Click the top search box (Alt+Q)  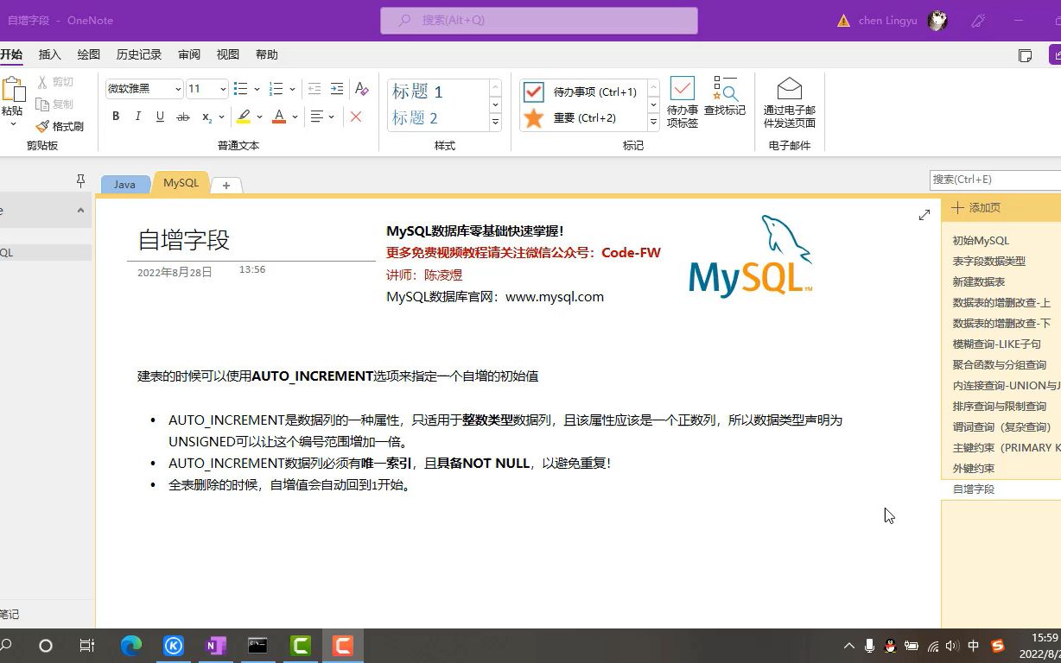(x=539, y=20)
